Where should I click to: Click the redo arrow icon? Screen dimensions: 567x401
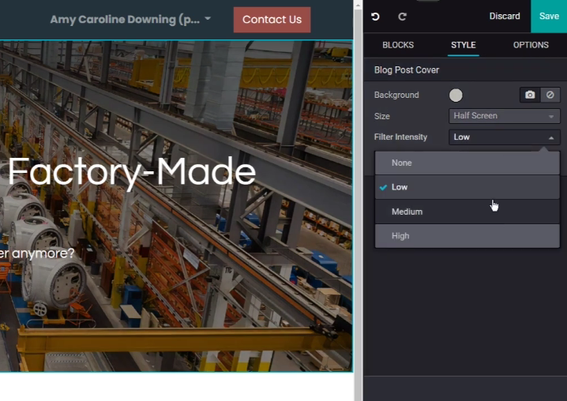coord(402,17)
